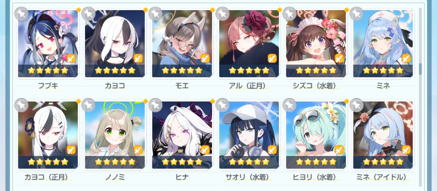Select the フブキ student portrait
437x191 pixels.
pos(48,44)
